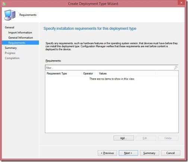Click 'There are no items to show' text

tap(112, 79)
